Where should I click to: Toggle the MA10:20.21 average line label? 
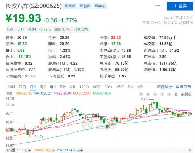[43, 93]
